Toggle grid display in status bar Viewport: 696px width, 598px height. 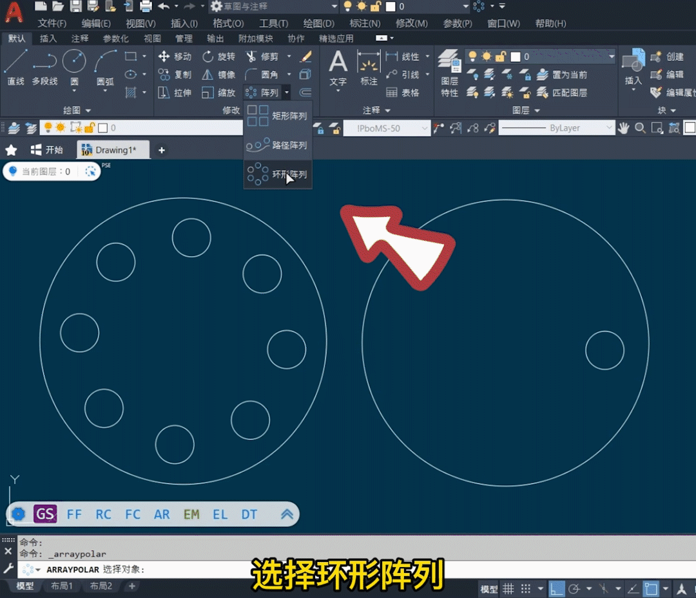(x=508, y=589)
